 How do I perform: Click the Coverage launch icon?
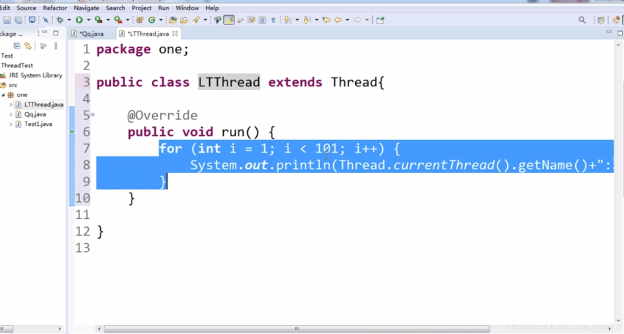(x=98, y=20)
